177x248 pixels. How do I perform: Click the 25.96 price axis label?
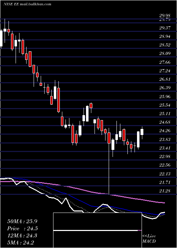pos(165,97)
